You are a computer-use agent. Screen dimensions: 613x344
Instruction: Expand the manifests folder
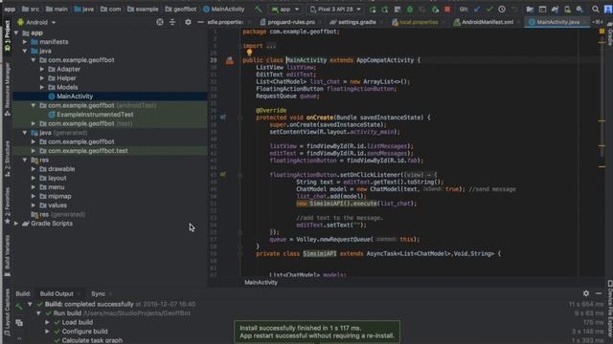25,42
